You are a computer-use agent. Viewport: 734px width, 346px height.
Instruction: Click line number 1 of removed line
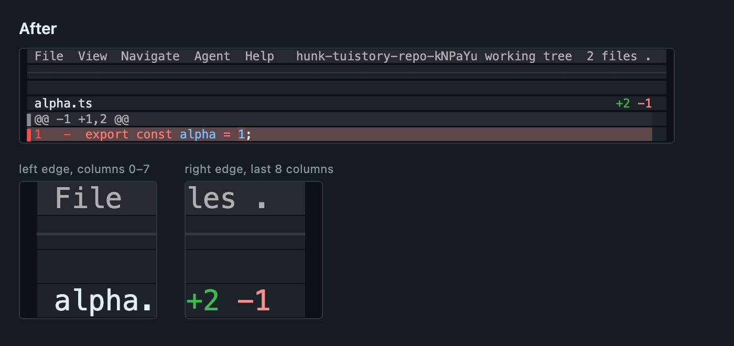pos(38,134)
